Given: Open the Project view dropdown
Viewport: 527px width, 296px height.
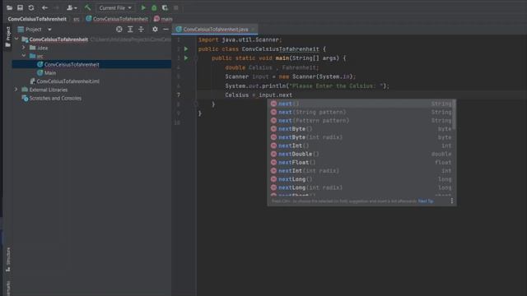Looking at the screenshot, I should [x=35, y=30].
